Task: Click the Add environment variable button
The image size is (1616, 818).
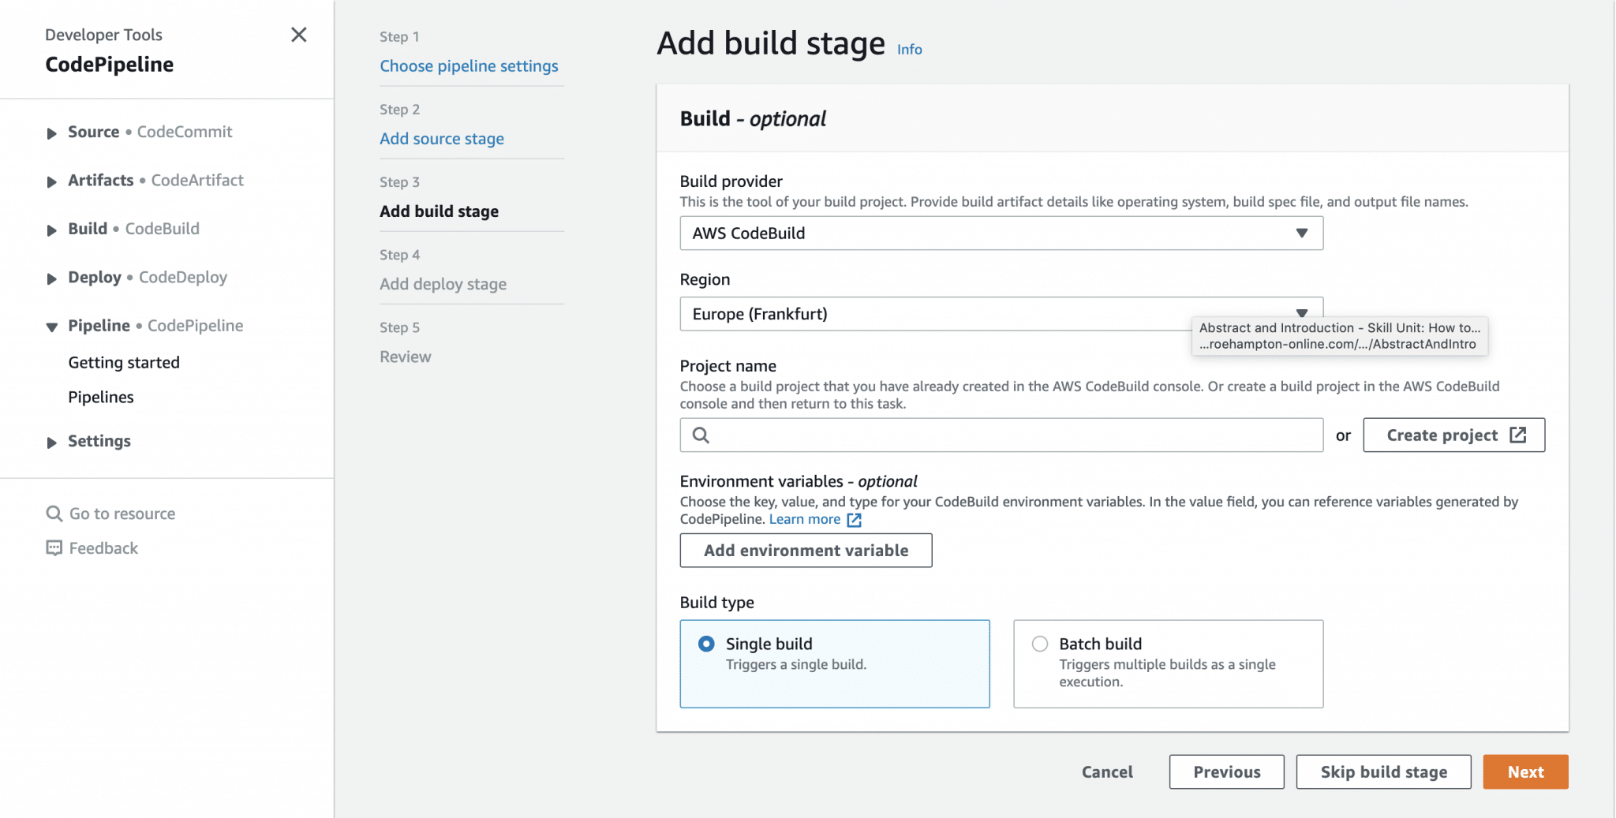Action: click(806, 550)
